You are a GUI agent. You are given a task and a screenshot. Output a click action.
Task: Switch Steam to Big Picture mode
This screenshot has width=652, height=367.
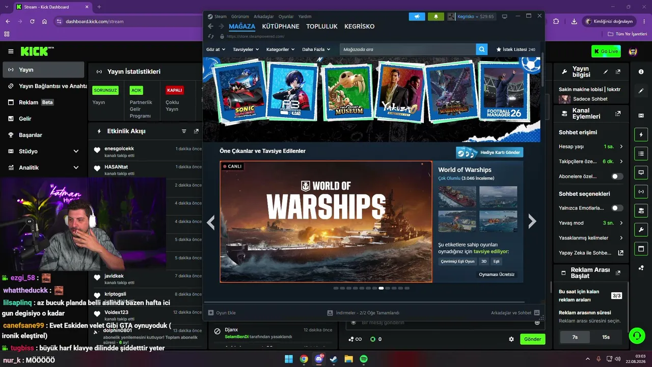(505, 16)
